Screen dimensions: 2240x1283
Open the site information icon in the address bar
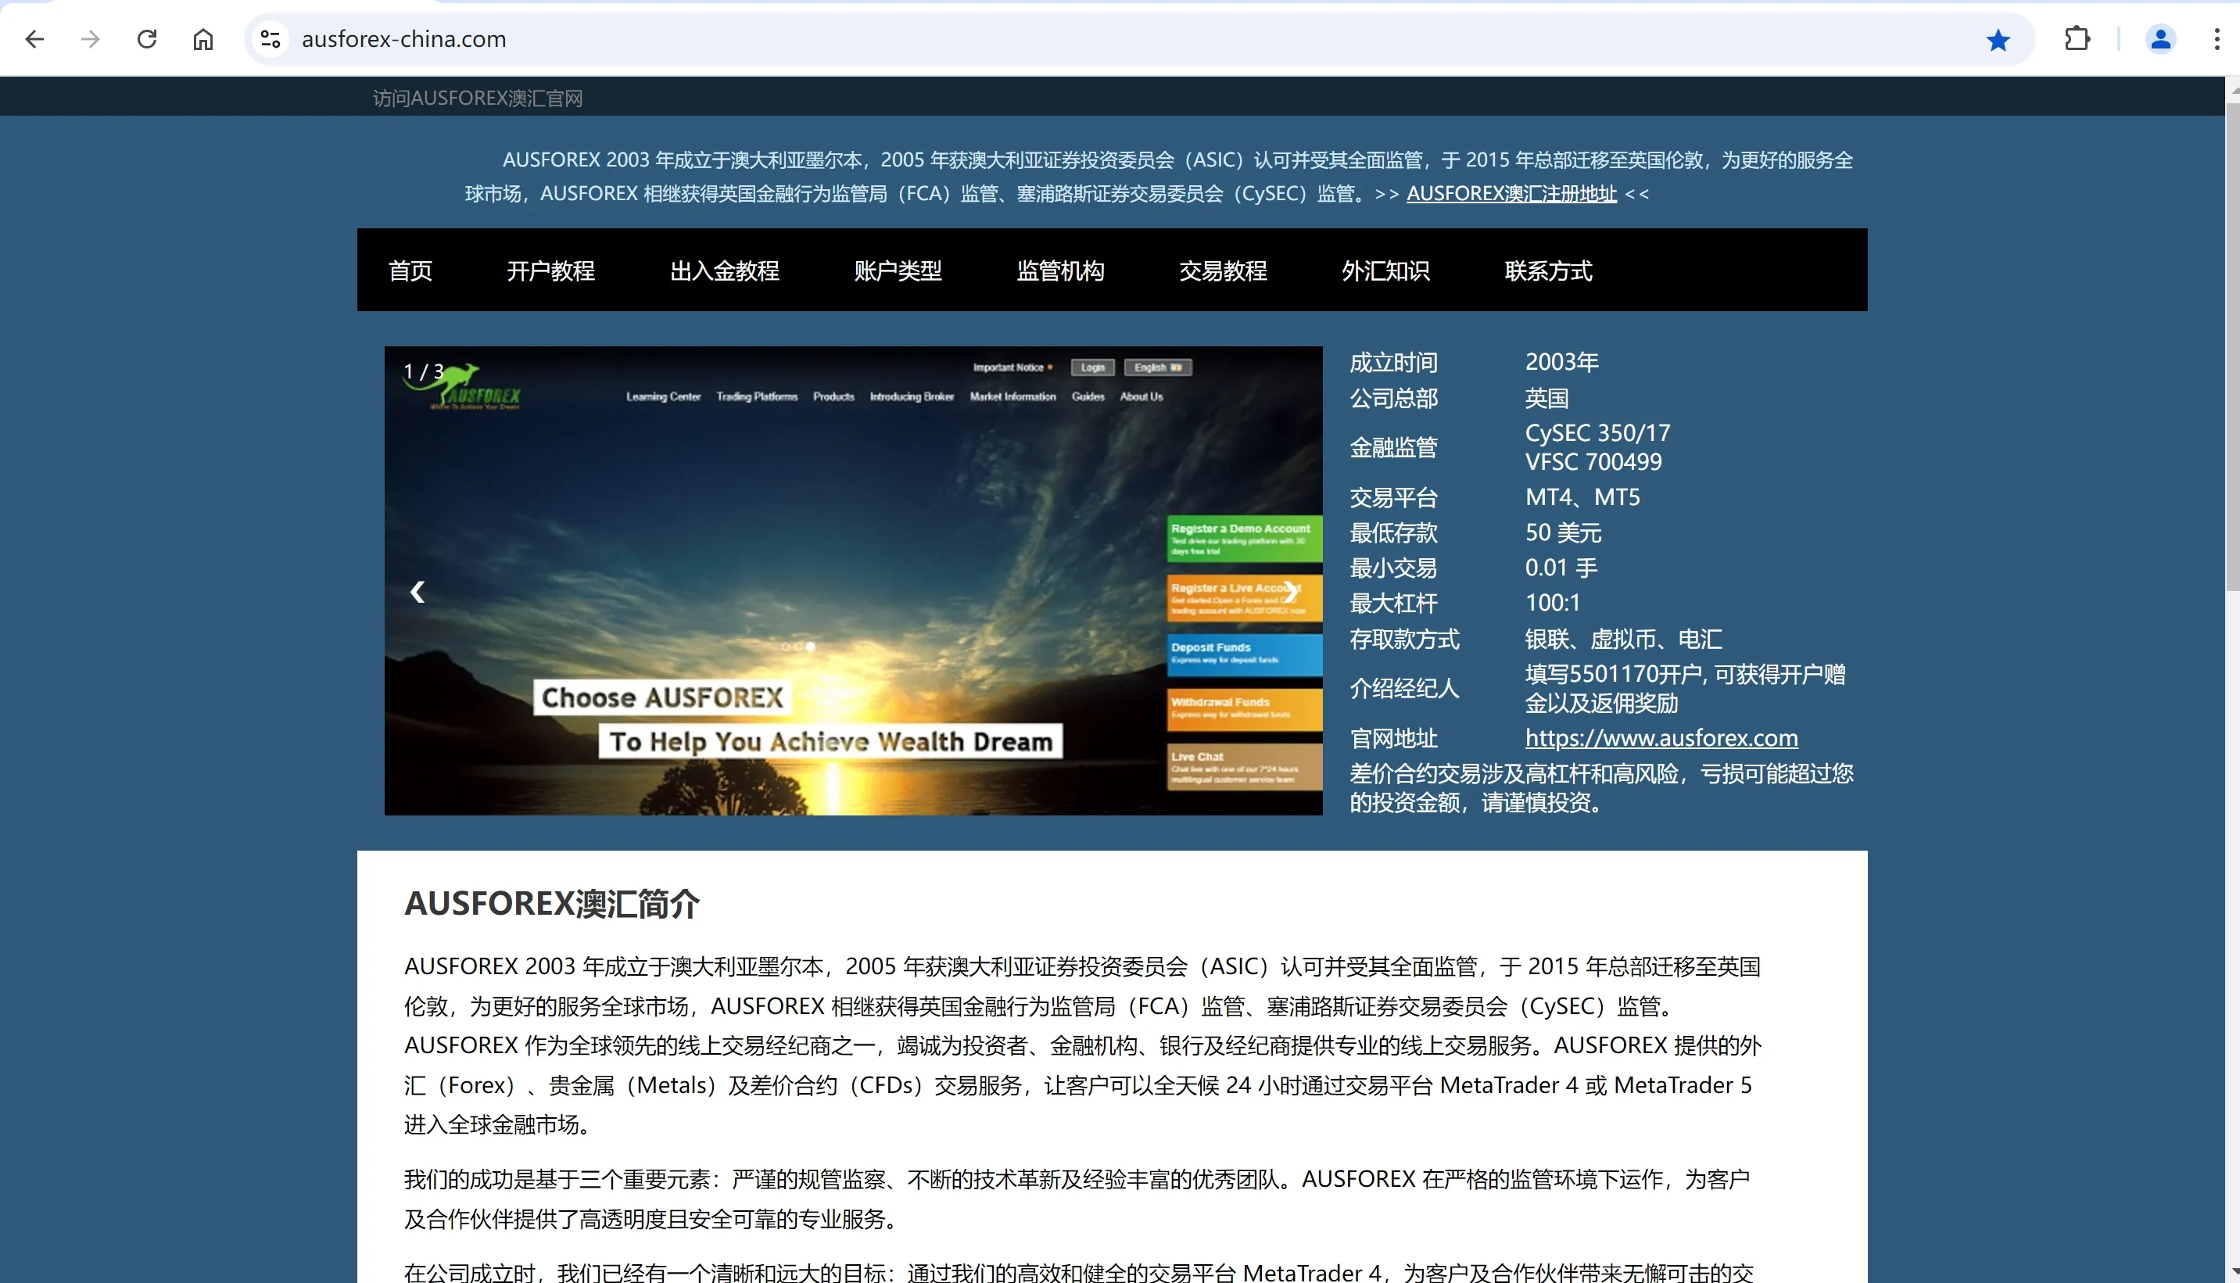pos(271,39)
